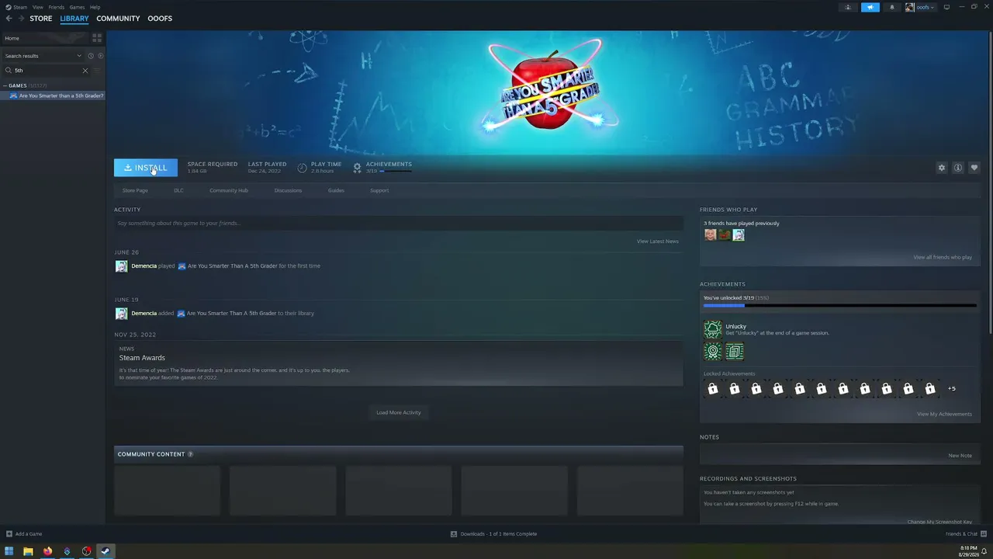993x559 pixels.
Task: Open the View menu
Action: (x=37, y=7)
